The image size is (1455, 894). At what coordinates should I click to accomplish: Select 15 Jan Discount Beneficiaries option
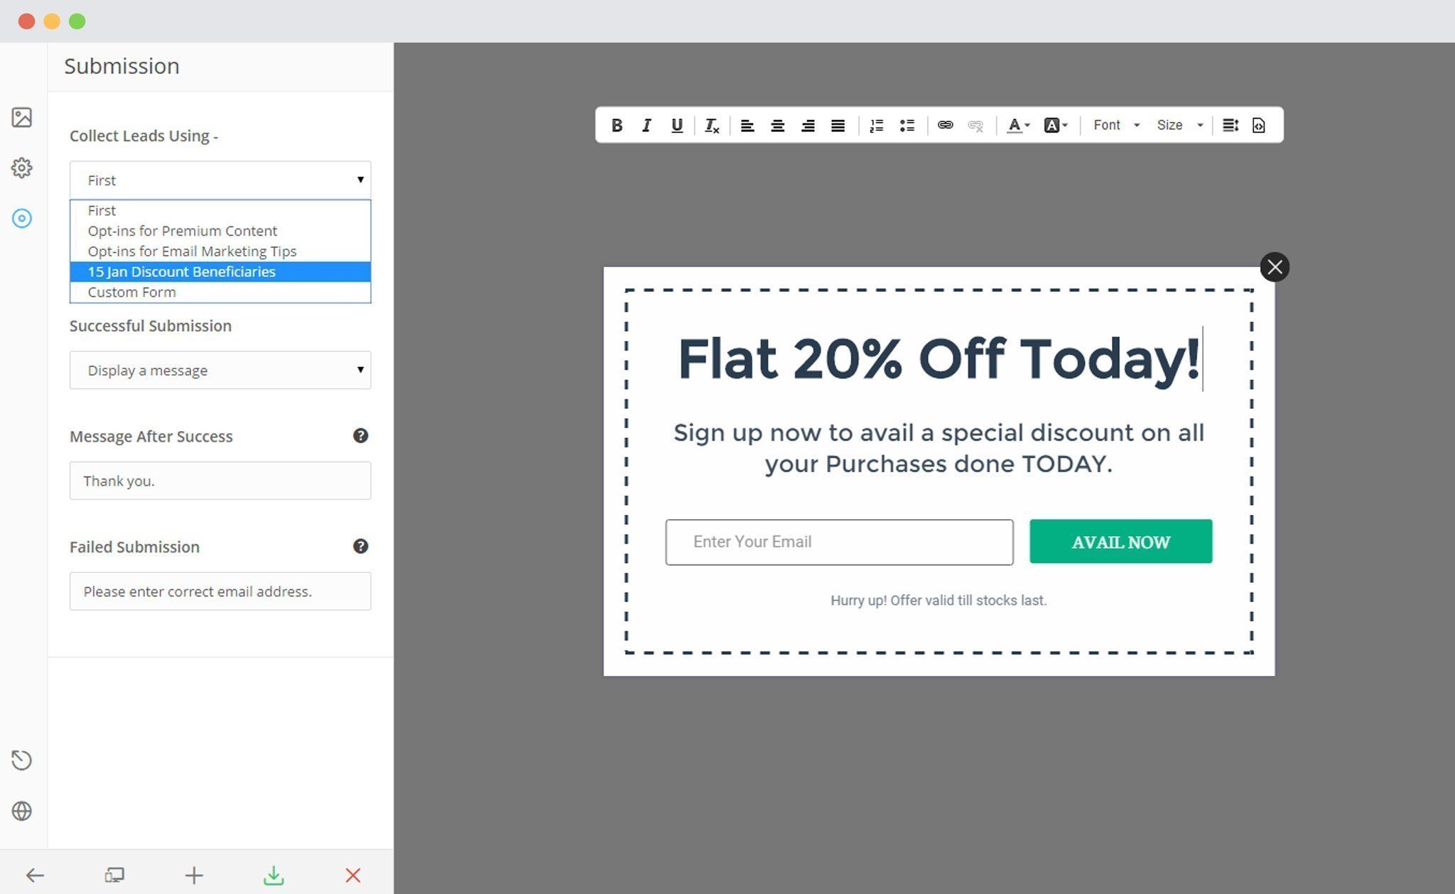tap(220, 272)
